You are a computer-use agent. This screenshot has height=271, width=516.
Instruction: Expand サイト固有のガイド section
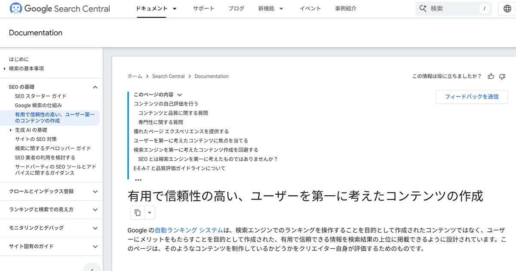click(x=95, y=246)
